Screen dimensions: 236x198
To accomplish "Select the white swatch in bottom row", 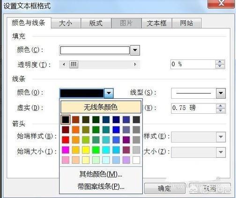I will tap(136, 160).
